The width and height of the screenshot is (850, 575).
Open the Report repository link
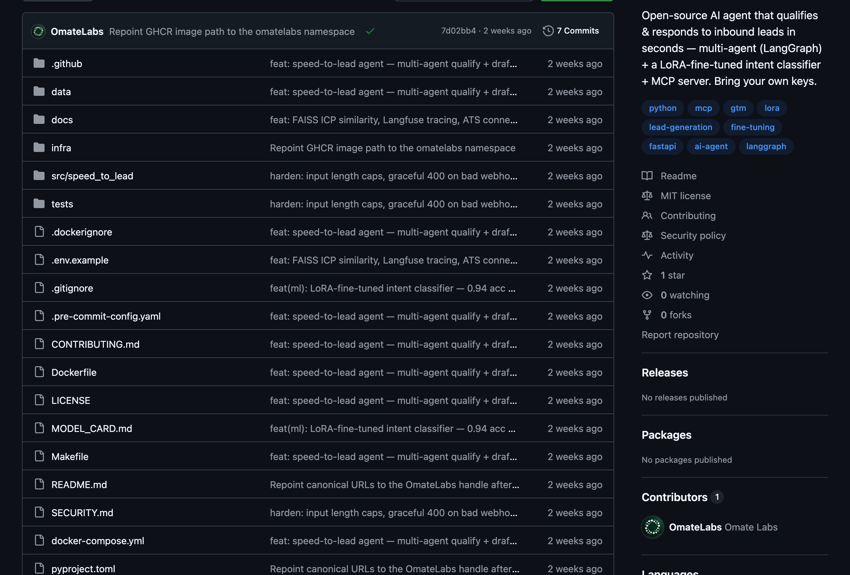[x=680, y=335]
